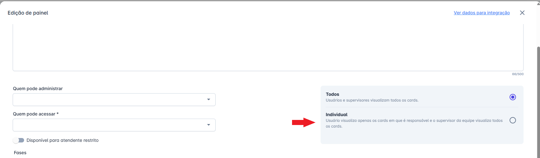Image resolution: width=540 pixels, height=158 pixels.
Task: Click inside the large description text area
Action: point(268,48)
